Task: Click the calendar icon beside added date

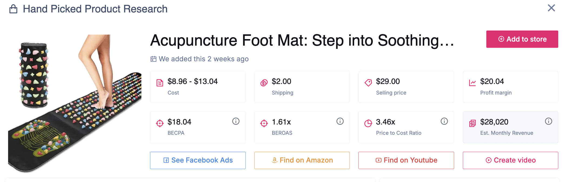Action: [153, 59]
